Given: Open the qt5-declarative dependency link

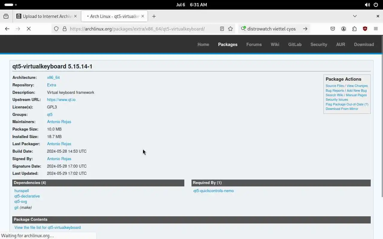Looking at the screenshot, I should (x=27, y=196).
